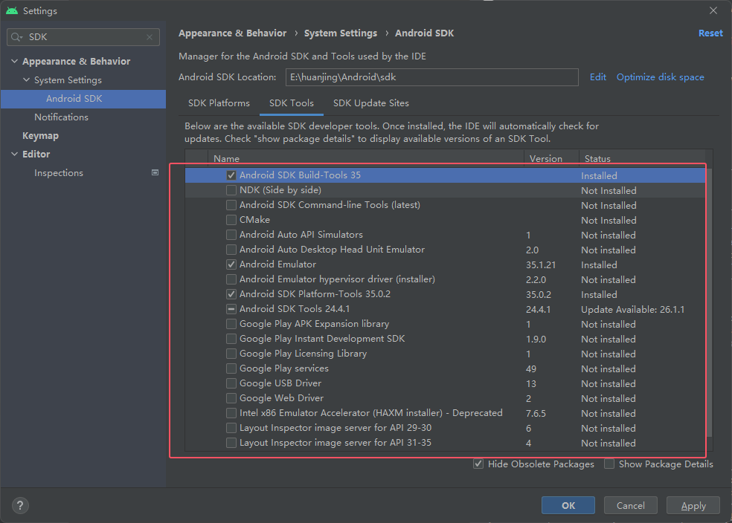This screenshot has height=523, width=732.
Task: Select the Google Web Driver row name
Action: pyautogui.click(x=281, y=398)
